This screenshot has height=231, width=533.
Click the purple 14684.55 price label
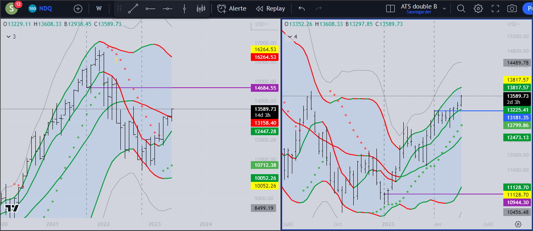coord(265,88)
